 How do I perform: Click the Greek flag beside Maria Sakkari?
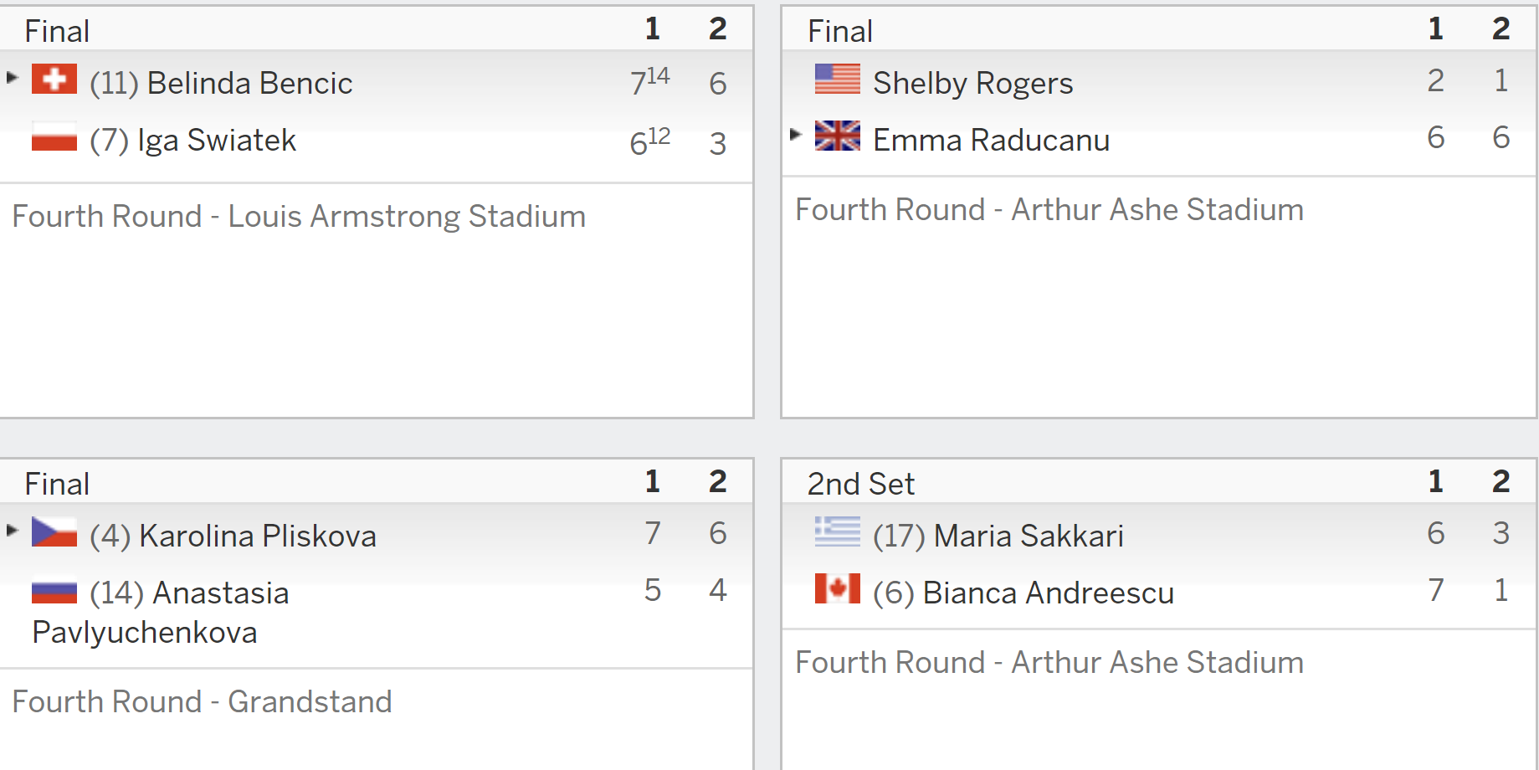click(x=838, y=532)
